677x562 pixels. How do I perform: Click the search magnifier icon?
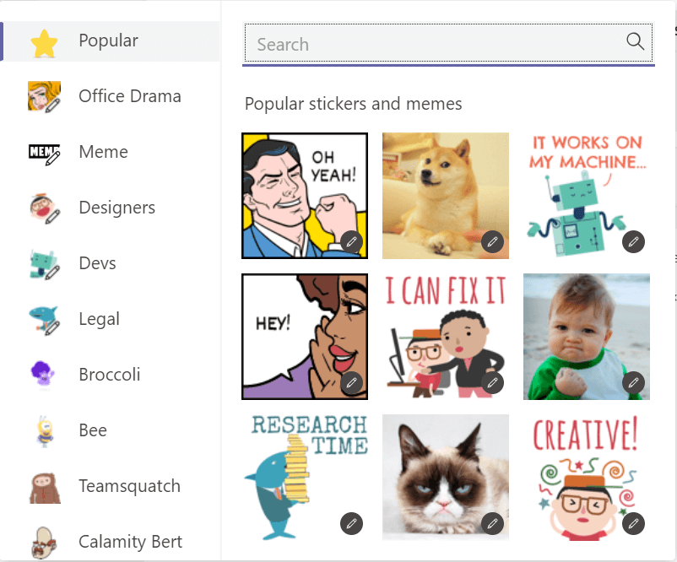point(636,41)
